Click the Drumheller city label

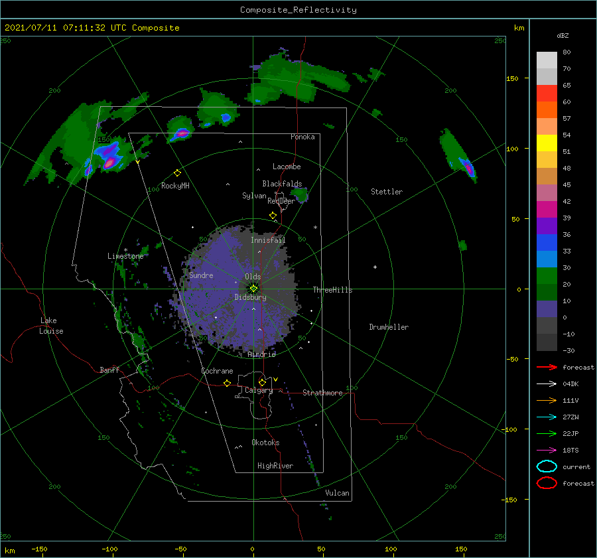(x=389, y=327)
